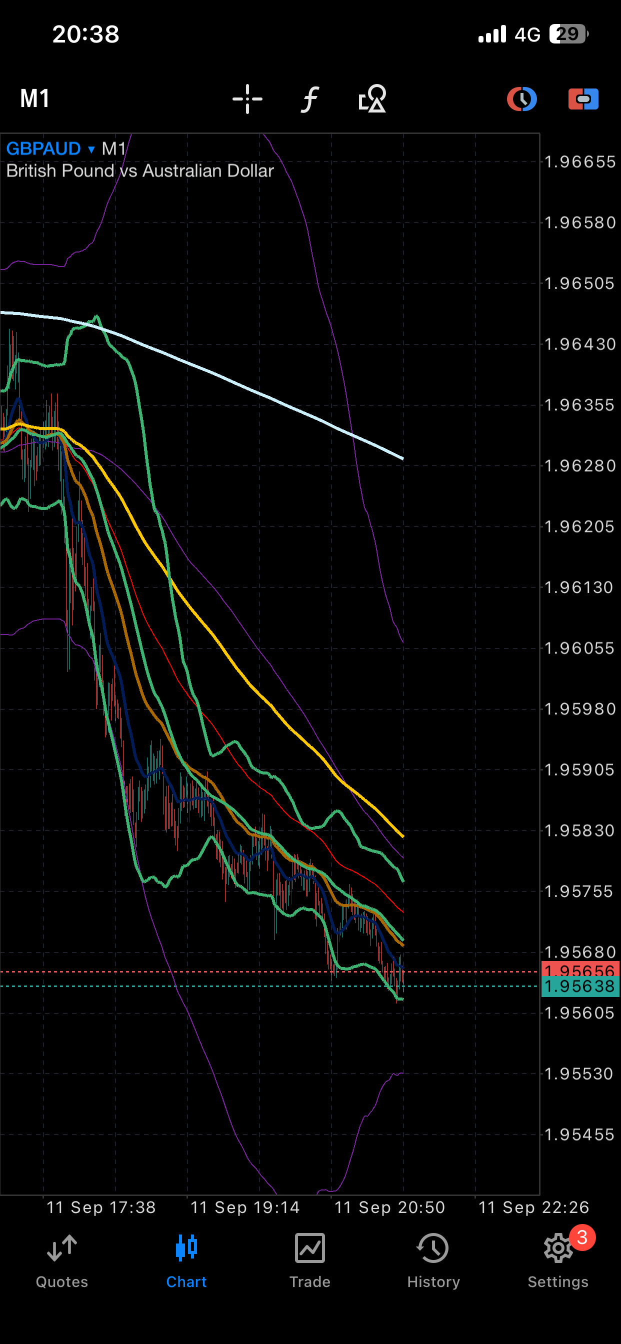Click the 1.96430 price scale label
Screen dimensions: 621x1344
pyautogui.click(x=580, y=344)
